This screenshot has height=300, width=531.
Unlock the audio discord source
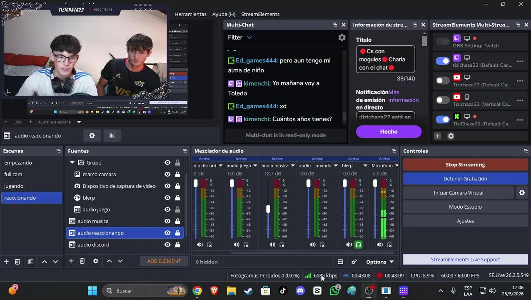pos(177,245)
